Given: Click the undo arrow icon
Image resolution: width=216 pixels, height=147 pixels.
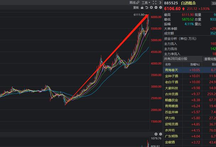Looking at the screenshot, I should [147, 7].
